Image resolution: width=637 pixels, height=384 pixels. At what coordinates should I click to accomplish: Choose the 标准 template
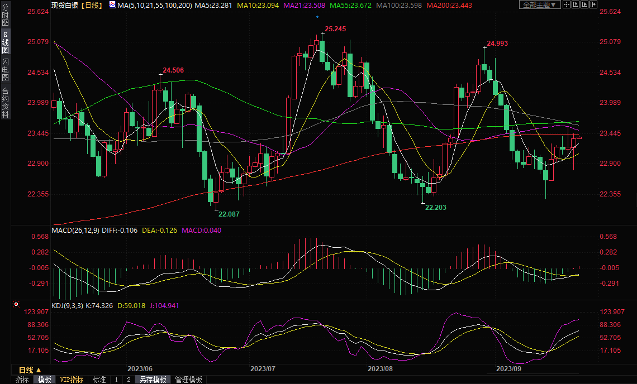pos(99,380)
